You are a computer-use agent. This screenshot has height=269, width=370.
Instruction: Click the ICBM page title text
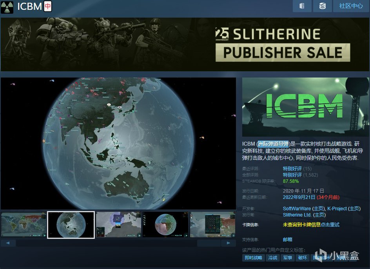click(30, 6)
